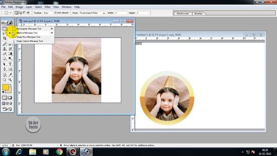Open the tool preset picker arrow
277x156 pixels.
10,13
